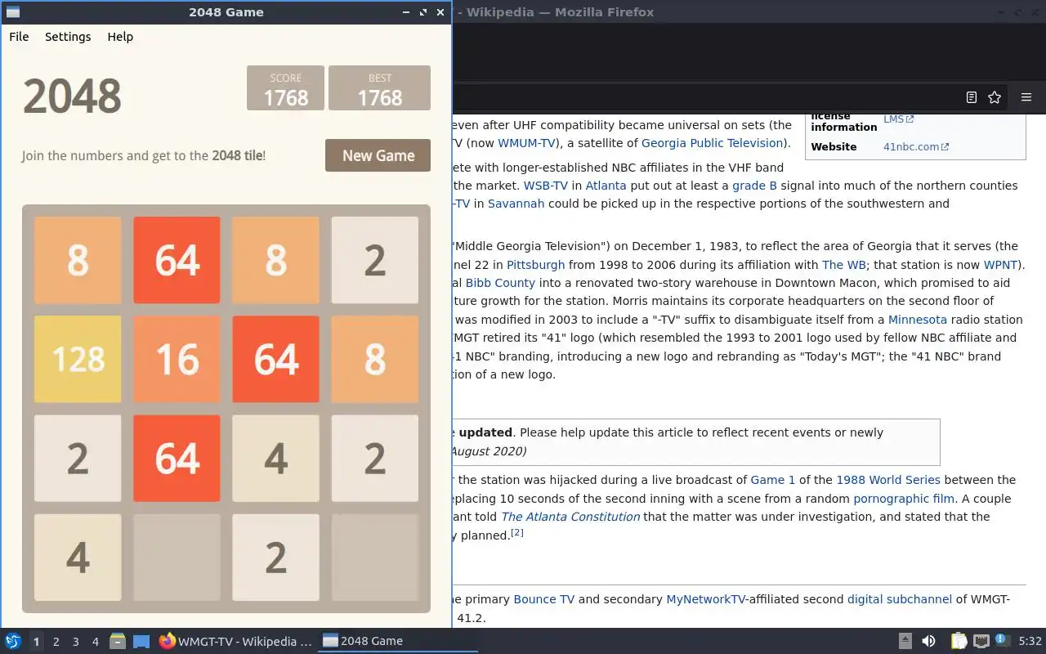Follow the Savannah link

516,204
